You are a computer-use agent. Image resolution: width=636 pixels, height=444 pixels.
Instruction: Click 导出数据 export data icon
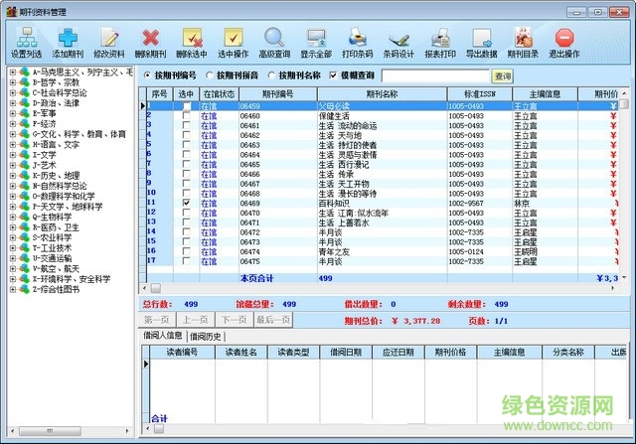click(481, 43)
